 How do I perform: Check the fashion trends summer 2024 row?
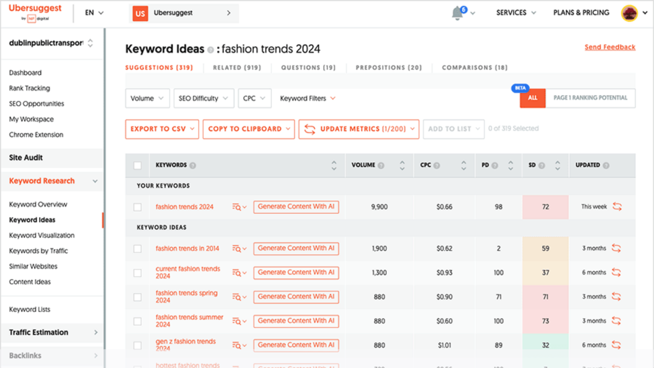point(137,321)
